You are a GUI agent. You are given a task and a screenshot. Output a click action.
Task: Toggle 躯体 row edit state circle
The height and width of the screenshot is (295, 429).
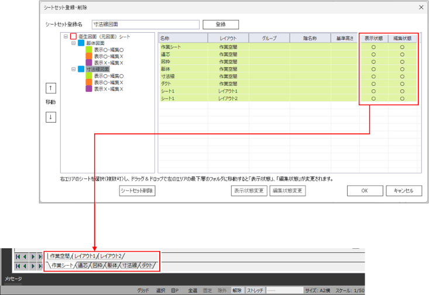[402, 69]
